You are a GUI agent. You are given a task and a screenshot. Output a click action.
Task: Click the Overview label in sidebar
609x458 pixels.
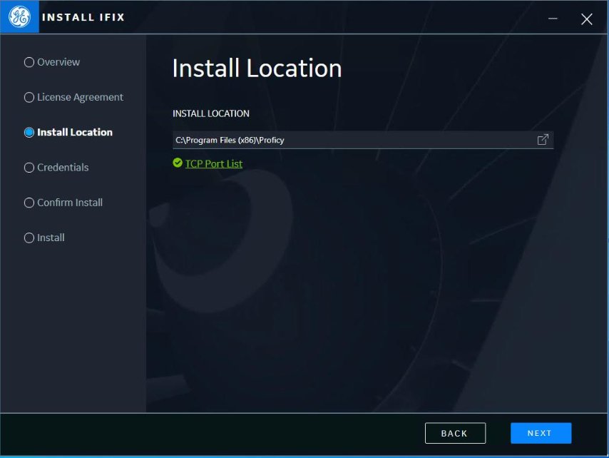(58, 62)
